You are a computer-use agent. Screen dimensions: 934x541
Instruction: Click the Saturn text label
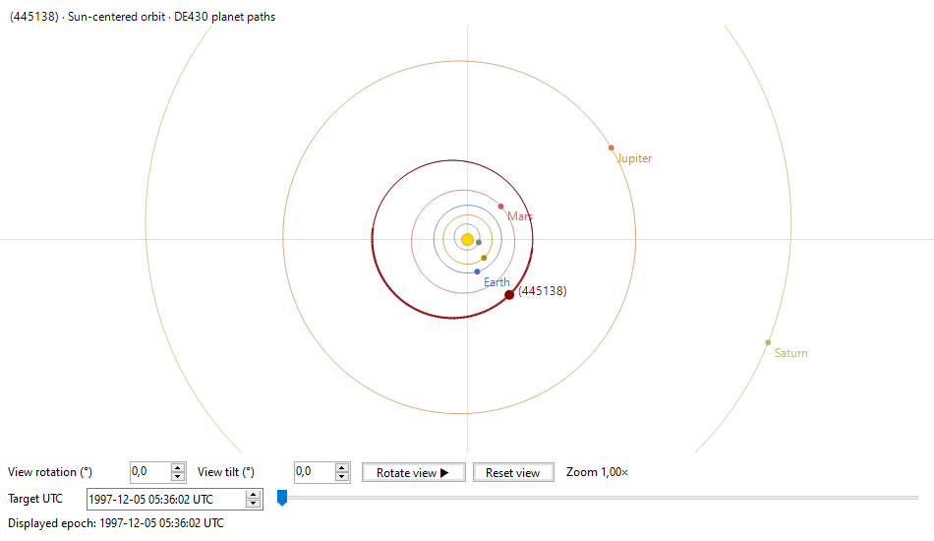coord(791,353)
